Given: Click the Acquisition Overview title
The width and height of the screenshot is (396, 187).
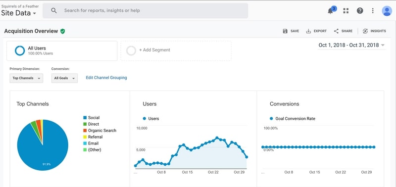Looking at the screenshot, I should point(31,31).
